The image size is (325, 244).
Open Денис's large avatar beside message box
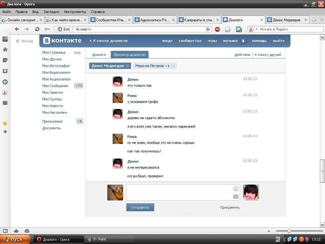pyautogui.click(x=251, y=193)
